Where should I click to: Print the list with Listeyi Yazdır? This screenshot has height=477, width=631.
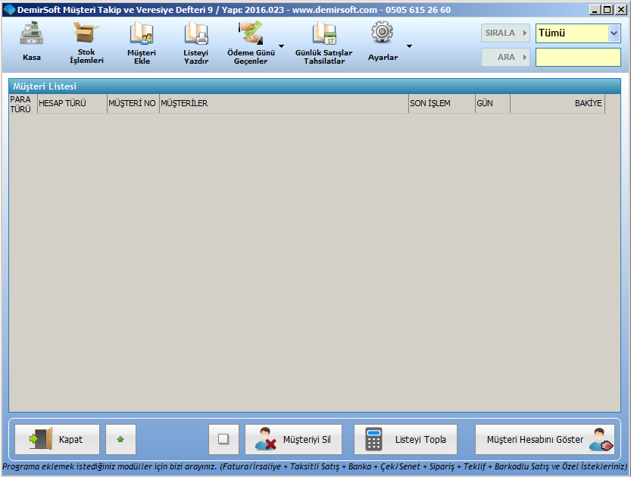point(196,43)
